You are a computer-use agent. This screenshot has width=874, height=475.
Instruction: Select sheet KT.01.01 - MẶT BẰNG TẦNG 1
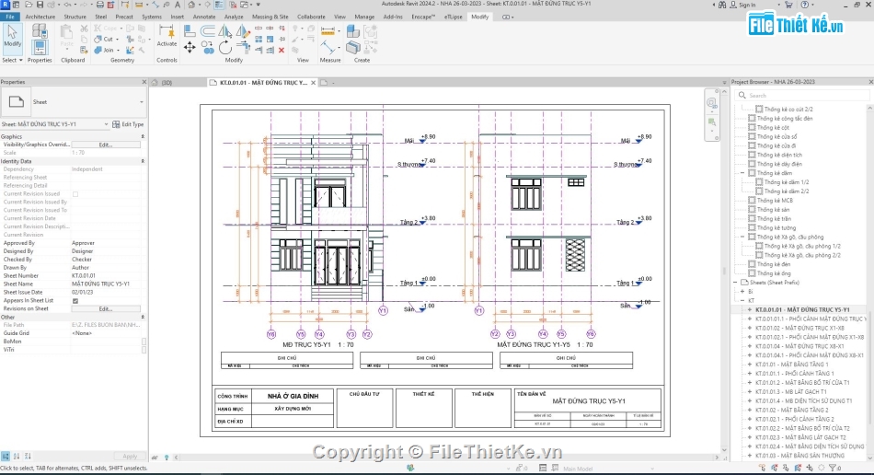tap(791, 365)
